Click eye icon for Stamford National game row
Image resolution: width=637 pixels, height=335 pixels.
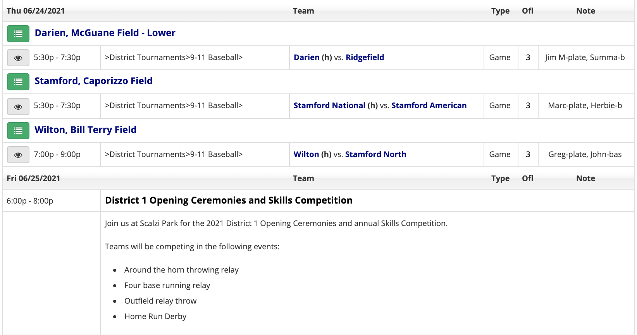[x=18, y=107]
